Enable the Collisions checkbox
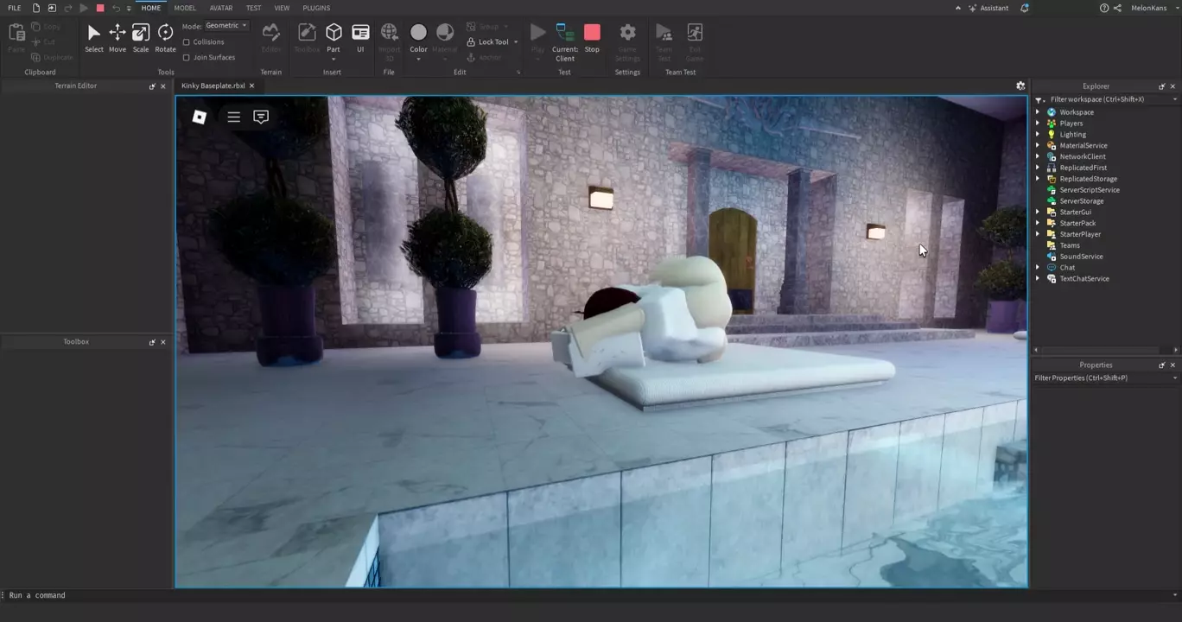This screenshot has height=622, width=1182. [187, 42]
